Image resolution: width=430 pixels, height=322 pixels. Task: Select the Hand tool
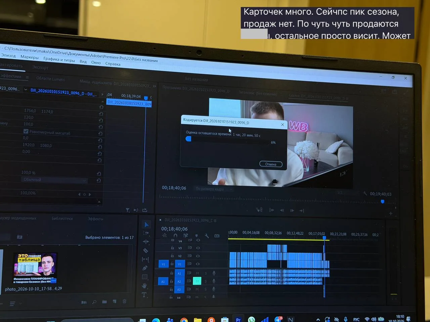tap(144, 286)
